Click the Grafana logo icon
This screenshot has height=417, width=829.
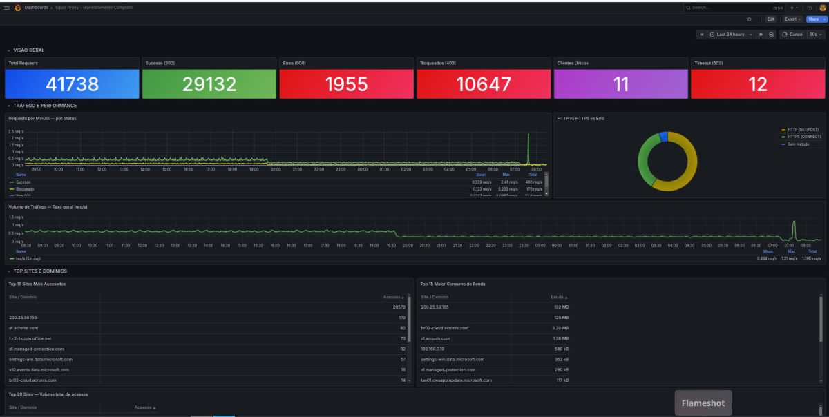pyautogui.click(x=17, y=7)
